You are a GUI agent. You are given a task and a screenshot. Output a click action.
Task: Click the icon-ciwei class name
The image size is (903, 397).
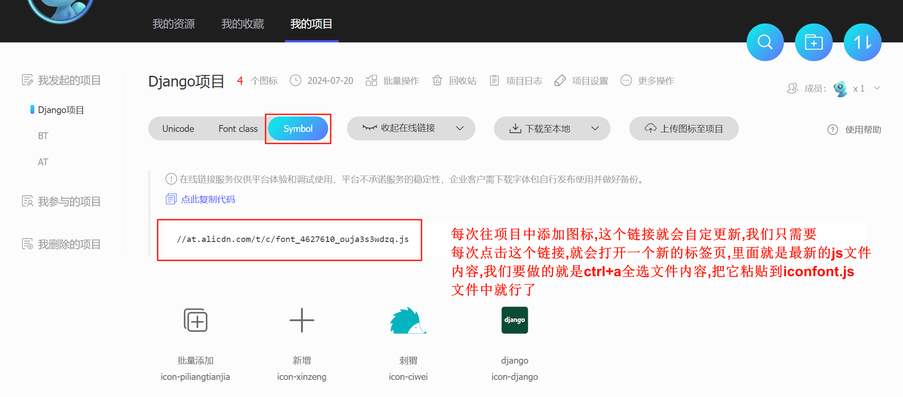point(408,377)
